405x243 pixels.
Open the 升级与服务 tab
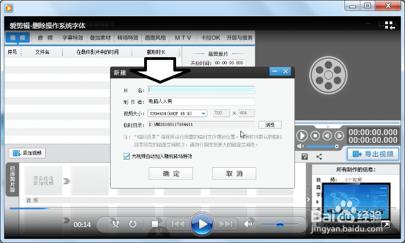(x=239, y=38)
